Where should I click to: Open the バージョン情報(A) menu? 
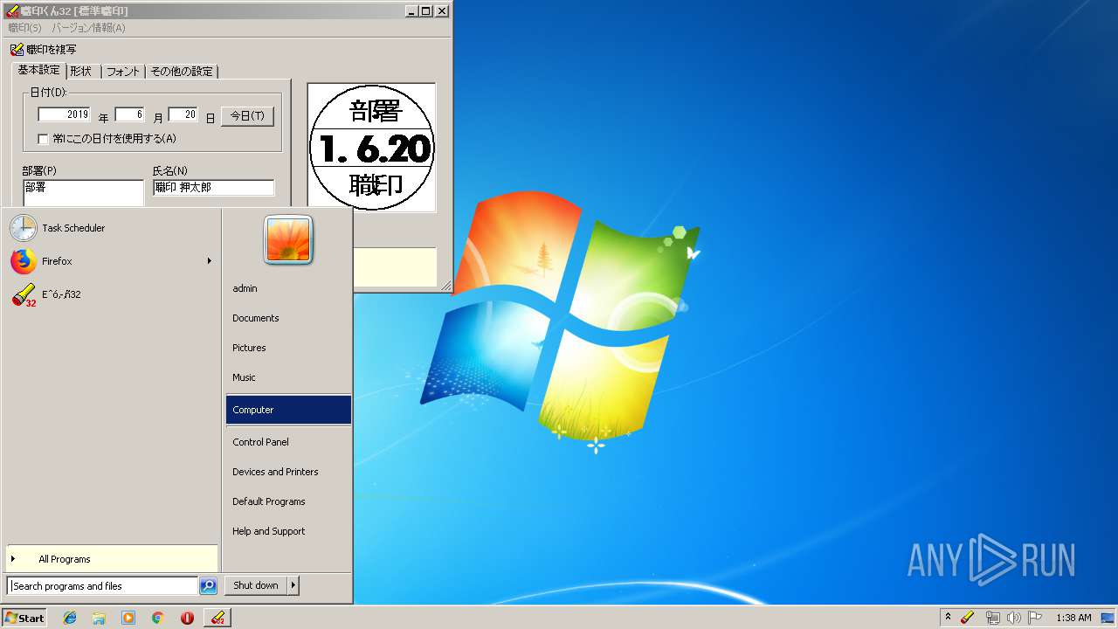point(88,28)
